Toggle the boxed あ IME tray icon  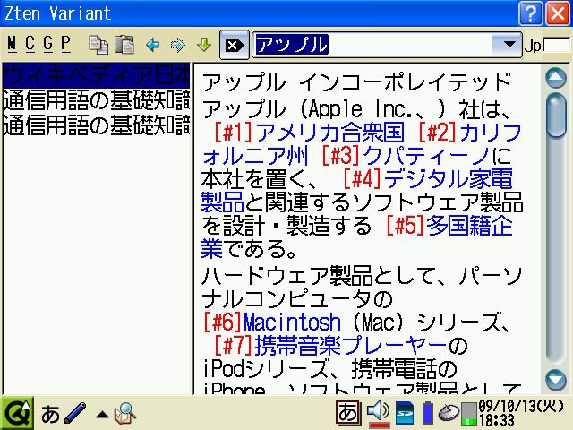coord(348,413)
